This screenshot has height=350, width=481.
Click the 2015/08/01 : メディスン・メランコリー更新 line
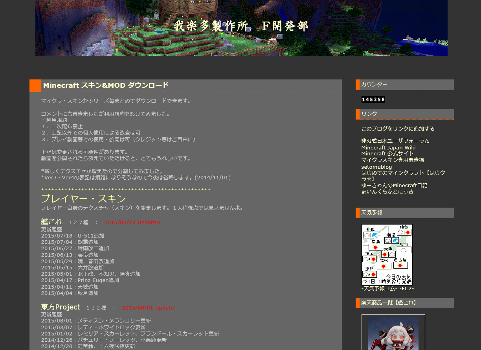96,321
